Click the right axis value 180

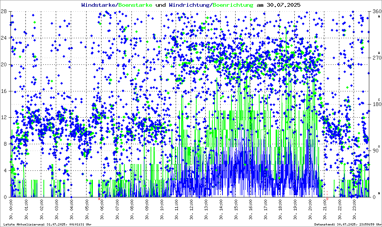pos(377,105)
